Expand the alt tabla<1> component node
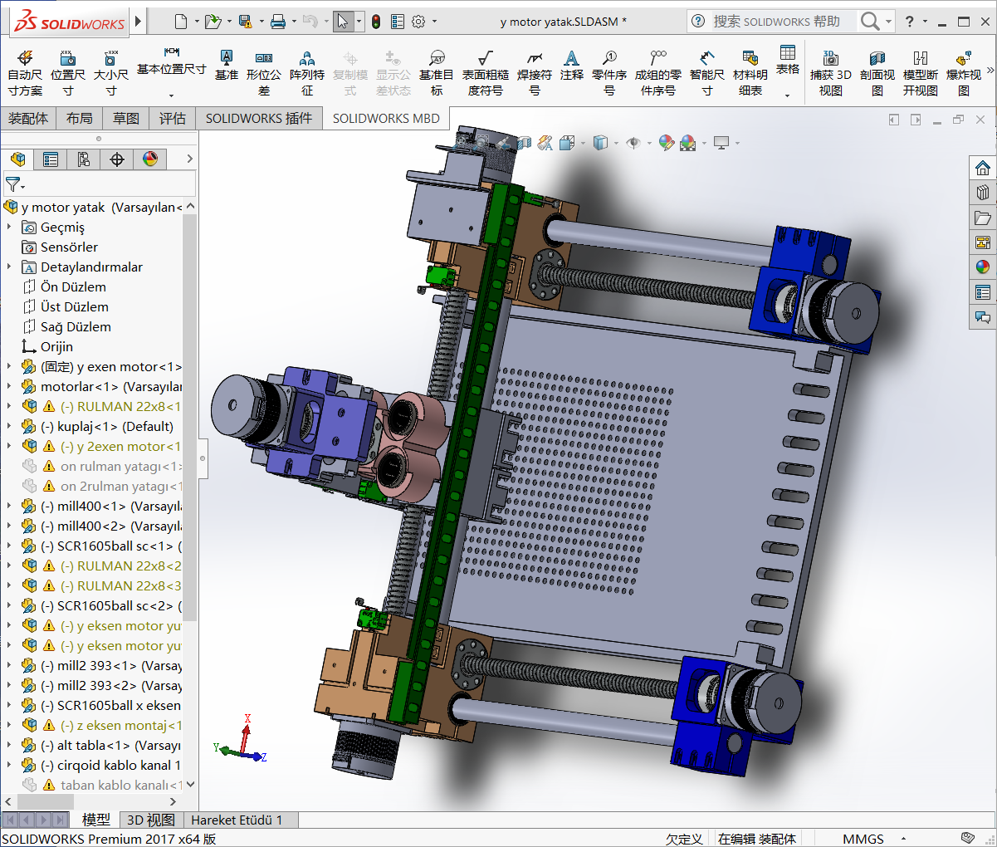 pos(9,745)
